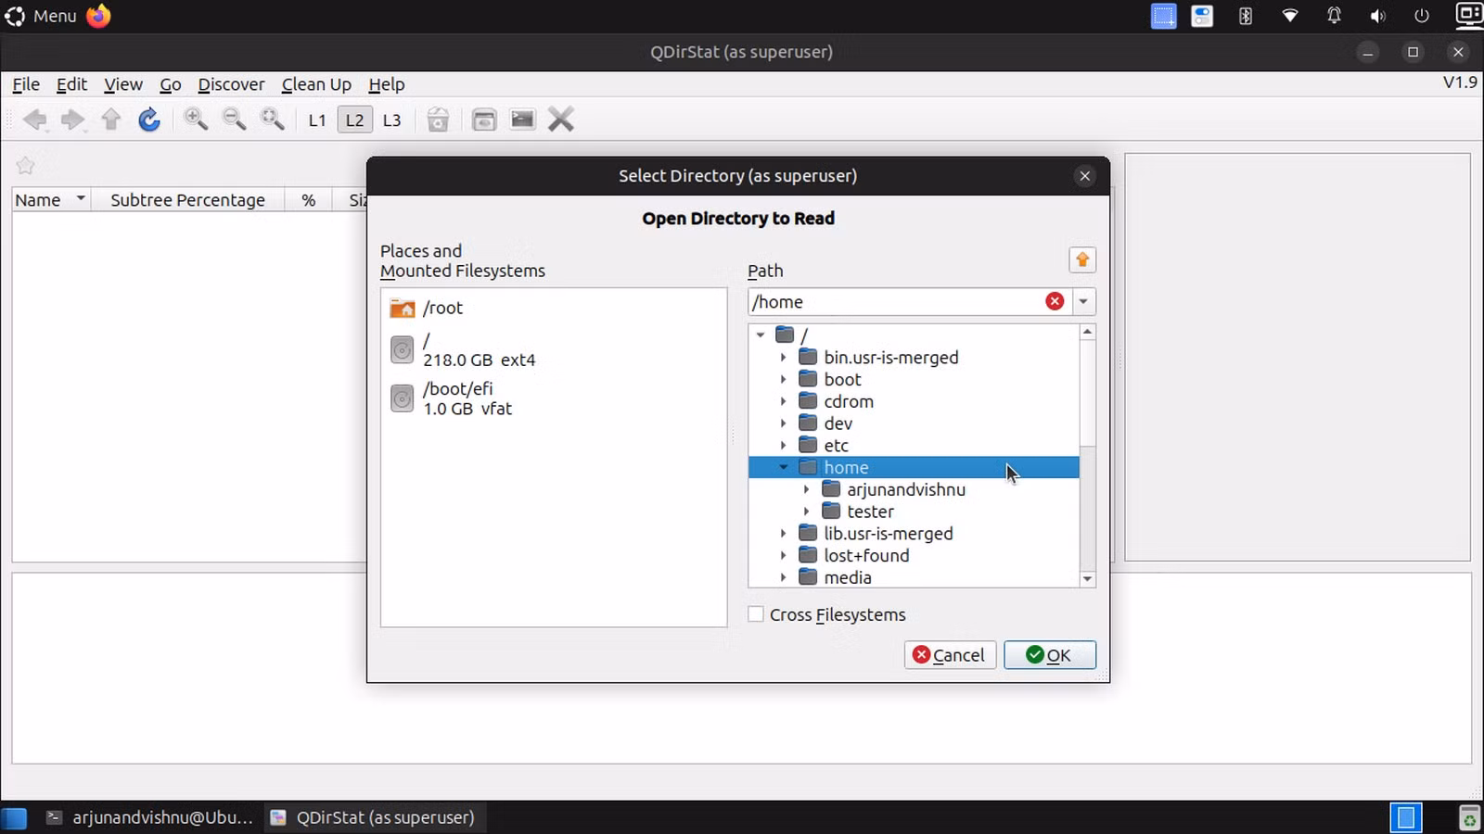Click the Open Terminal Here icon
1484x834 pixels.
pyautogui.click(x=523, y=120)
